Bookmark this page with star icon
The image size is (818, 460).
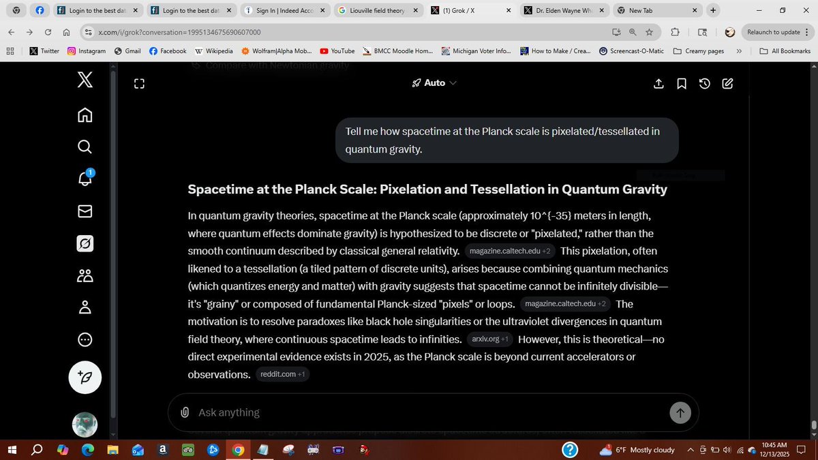(x=650, y=32)
